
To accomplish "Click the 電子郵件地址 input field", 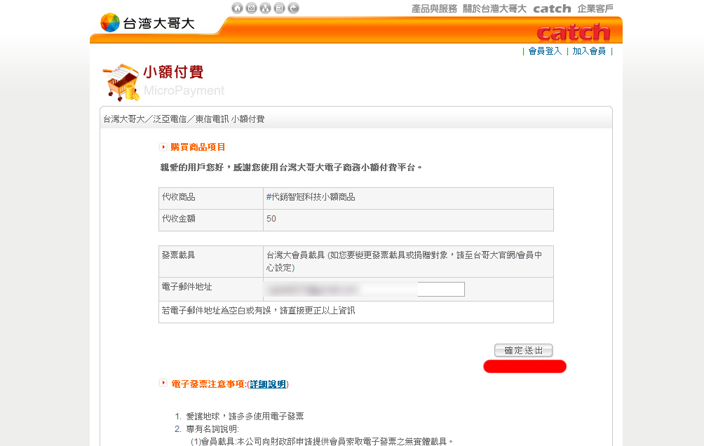I will 365,289.
